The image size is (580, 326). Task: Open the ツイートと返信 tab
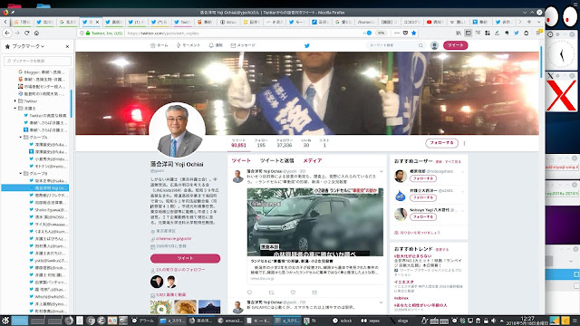pyautogui.click(x=277, y=160)
